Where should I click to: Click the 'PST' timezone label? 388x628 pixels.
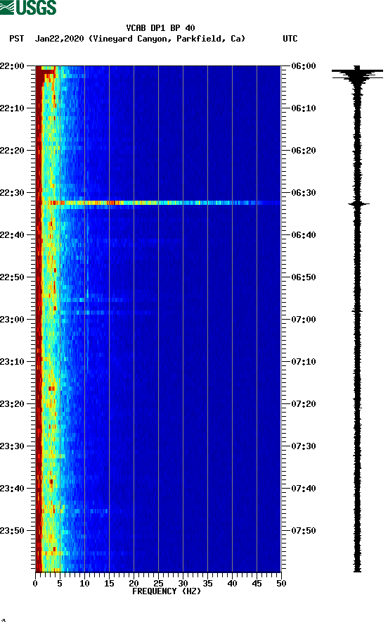[16, 39]
